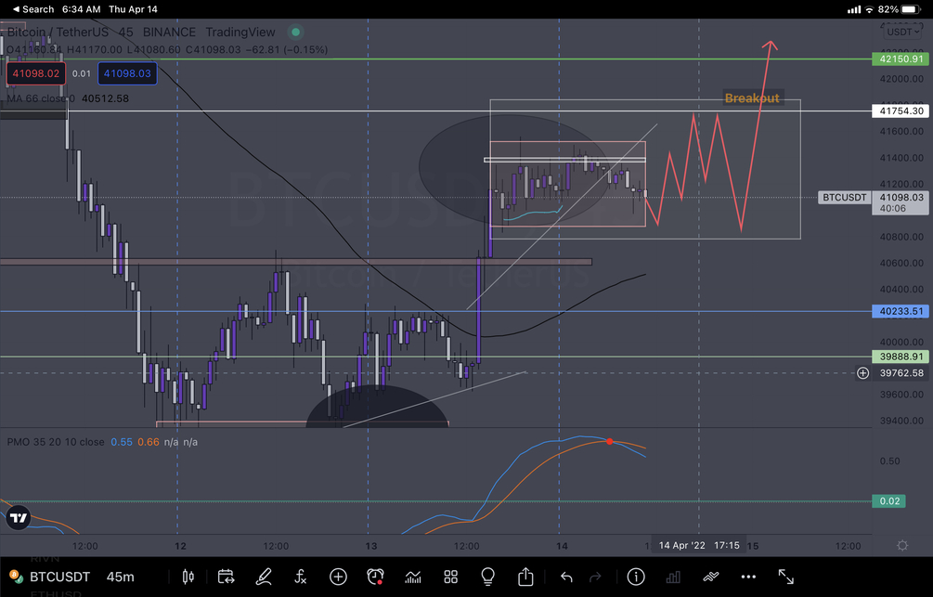This screenshot has width=933, height=597.
Task: Tap the calendar with arrows icon
Action: click(227, 577)
